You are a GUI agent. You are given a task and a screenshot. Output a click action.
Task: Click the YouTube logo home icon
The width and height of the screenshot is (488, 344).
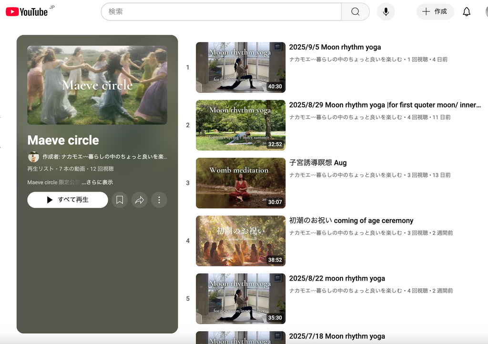point(27,12)
